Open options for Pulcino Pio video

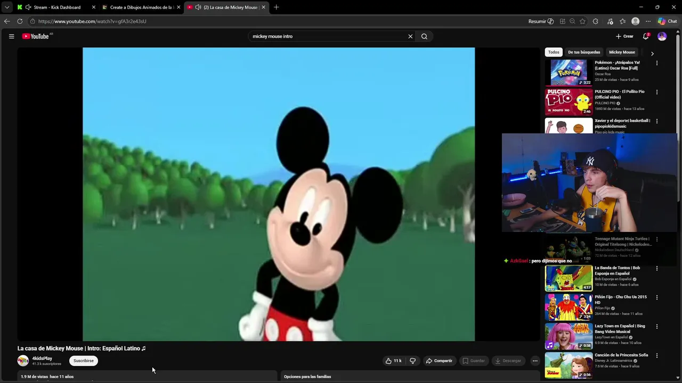pos(656,92)
